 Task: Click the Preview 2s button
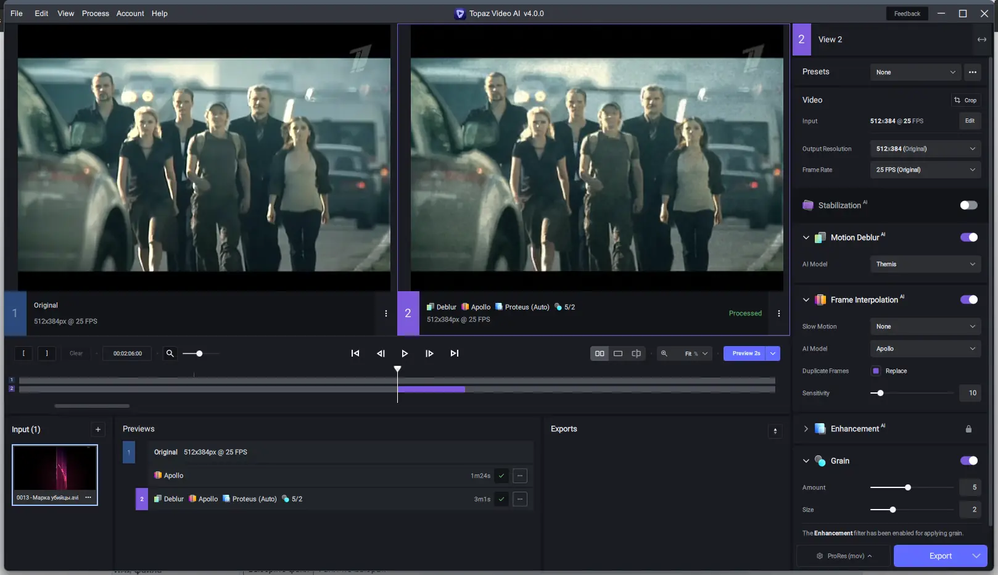pos(745,354)
